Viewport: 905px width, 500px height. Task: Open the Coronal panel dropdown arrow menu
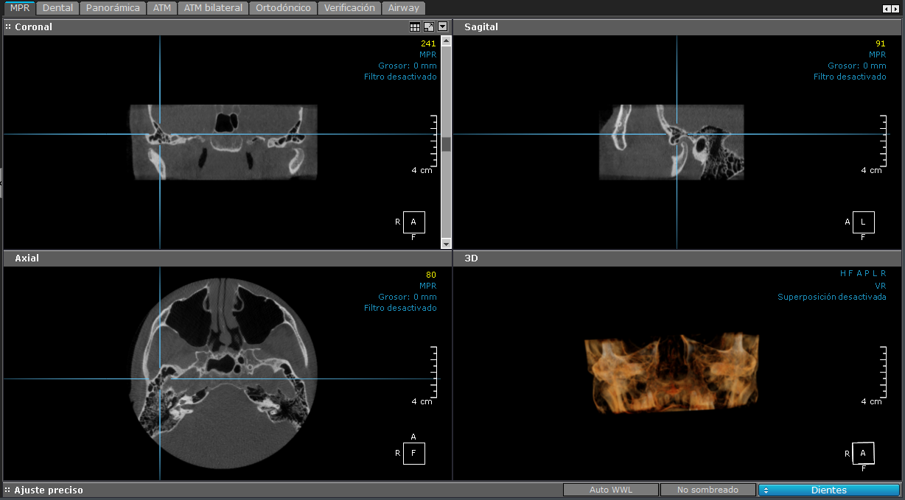442,27
